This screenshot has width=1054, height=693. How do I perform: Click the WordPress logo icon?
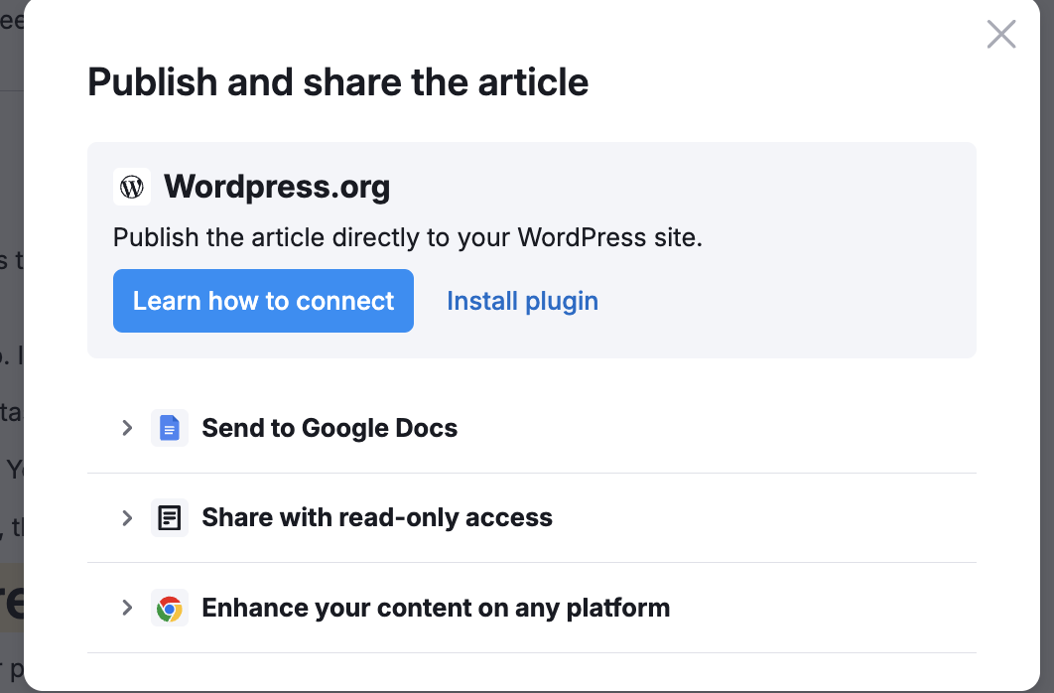pyautogui.click(x=132, y=187)
